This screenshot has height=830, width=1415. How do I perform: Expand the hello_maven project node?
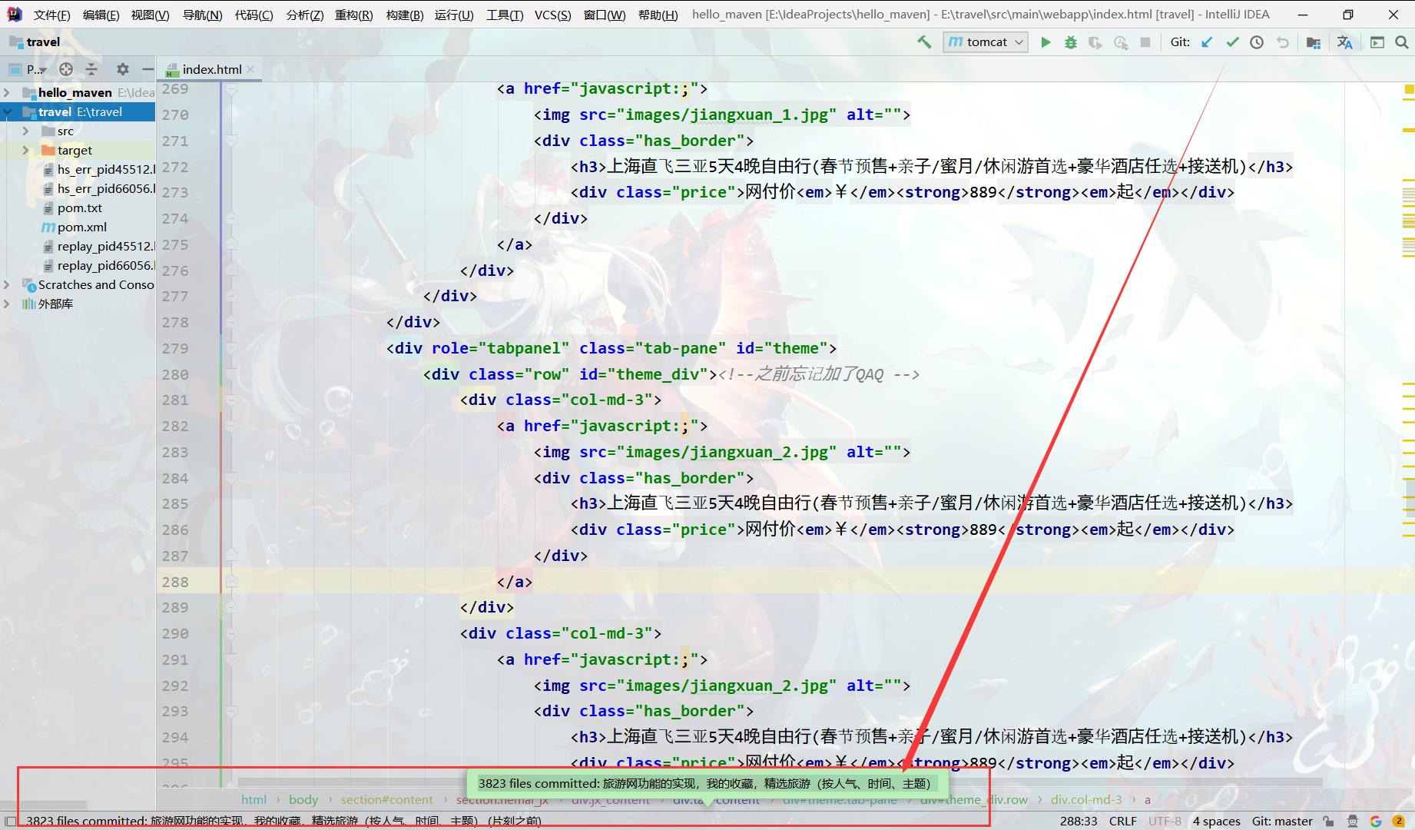pos(7,92)
